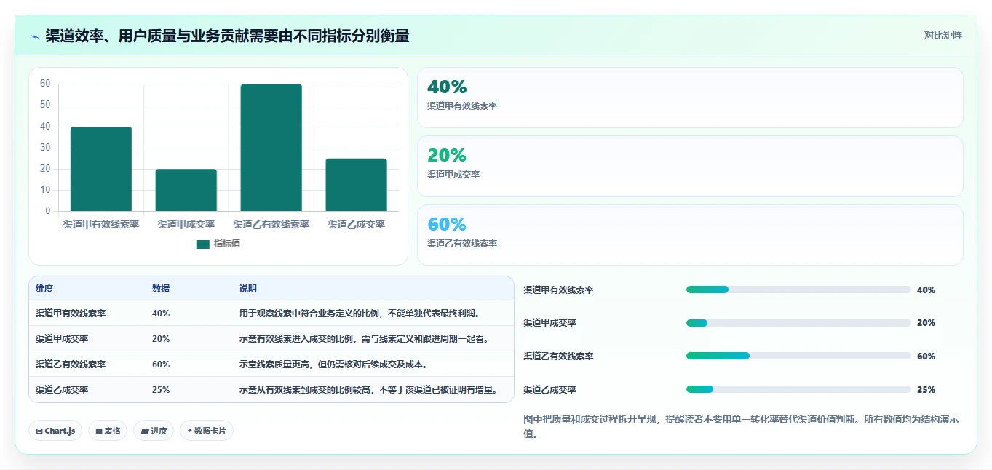The image size is (992, 470).
Task: Click the 渠道乙有效线索率 progress bar
Action: click(798, 356)
